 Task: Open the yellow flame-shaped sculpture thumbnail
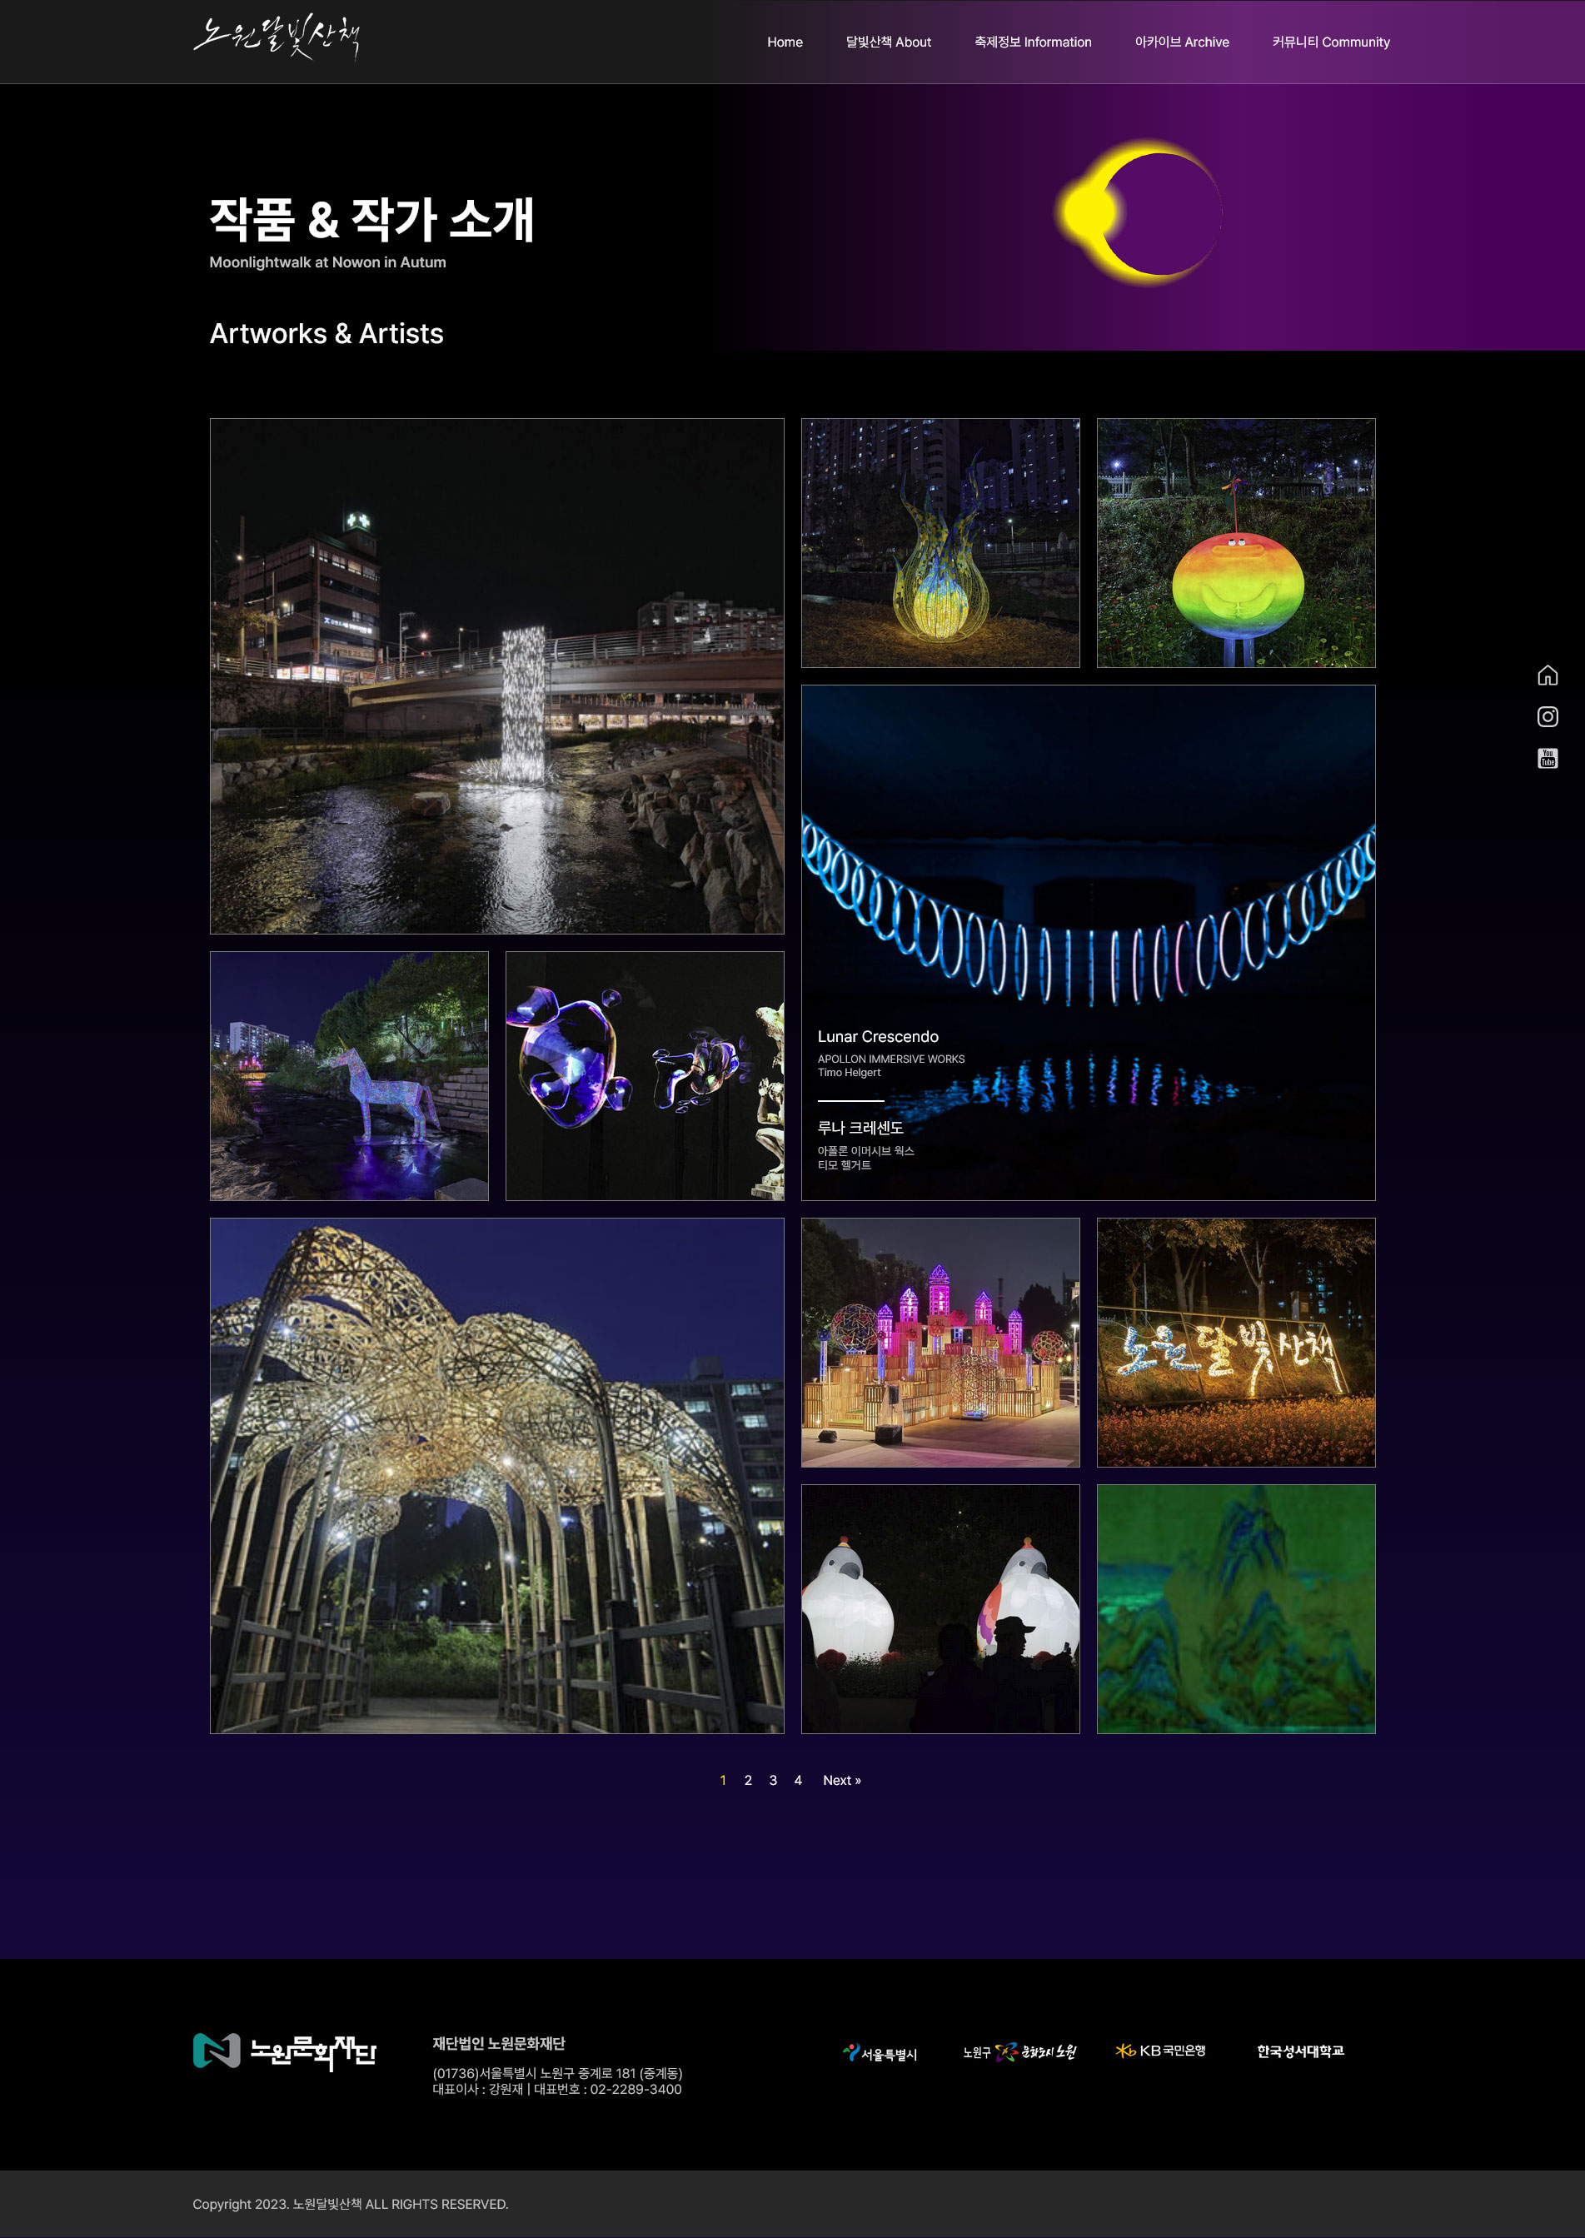pyautogui.click(x=941, y=544)
